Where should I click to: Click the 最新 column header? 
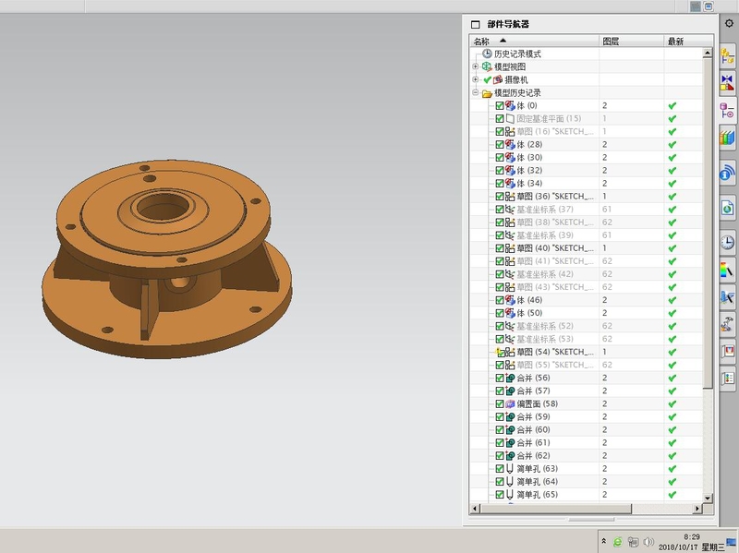tap(688, 41)
